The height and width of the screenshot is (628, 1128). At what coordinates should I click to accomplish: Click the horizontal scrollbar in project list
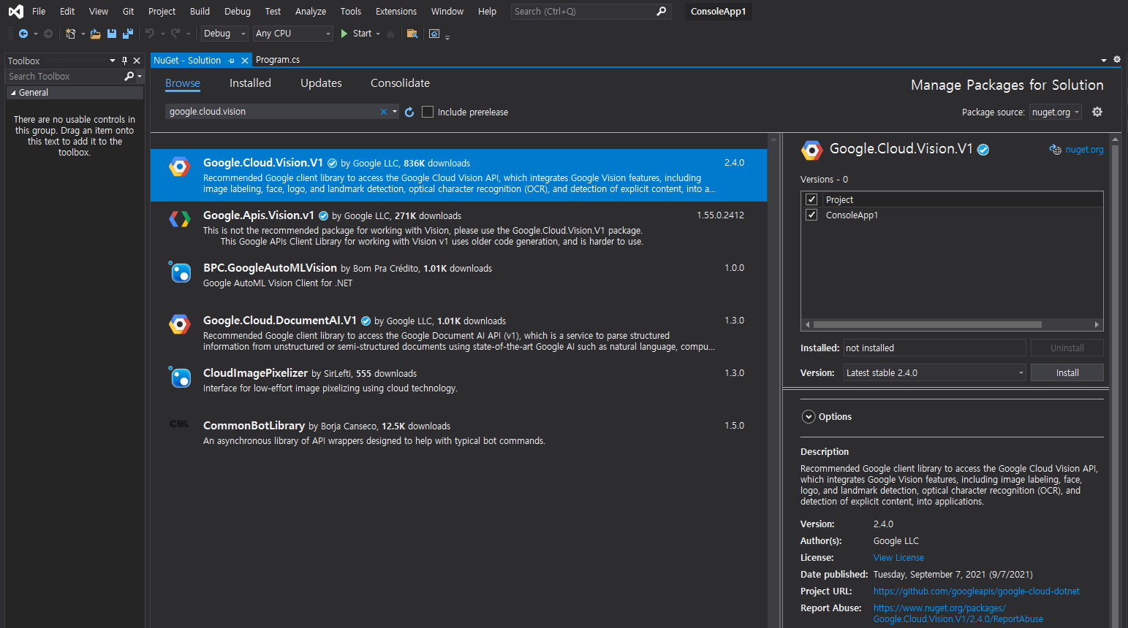928,324
